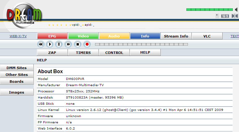This screenshot has width=239, height=132.
Task: Select the USB Stick value none
Action: point(70,103)
